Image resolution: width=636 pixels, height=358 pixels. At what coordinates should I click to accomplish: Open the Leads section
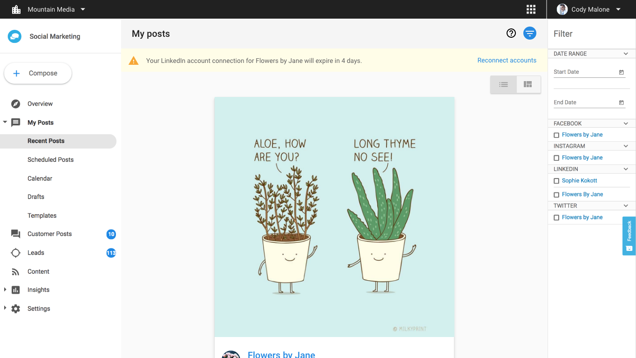point(36,253)
